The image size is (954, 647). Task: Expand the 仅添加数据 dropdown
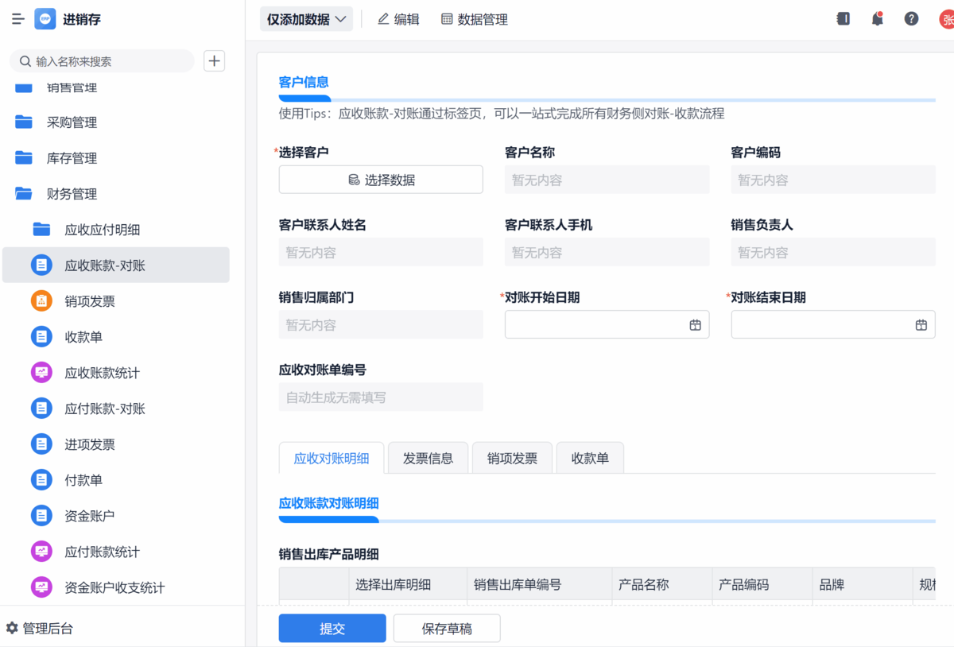point(306,19)
